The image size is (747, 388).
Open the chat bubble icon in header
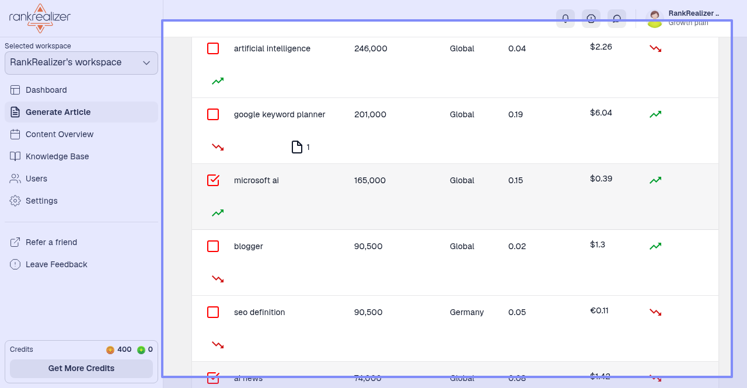617,19
